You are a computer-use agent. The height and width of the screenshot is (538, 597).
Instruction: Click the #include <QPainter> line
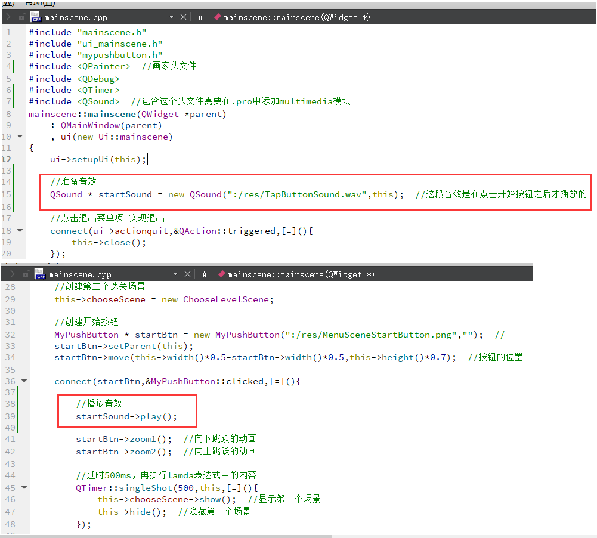pyautogui.click(x=113, y=66)
